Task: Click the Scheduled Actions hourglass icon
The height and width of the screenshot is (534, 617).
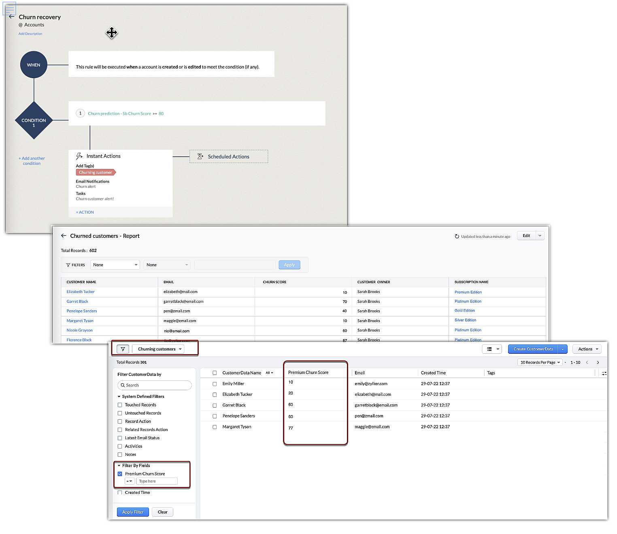Action: (200, 156)
